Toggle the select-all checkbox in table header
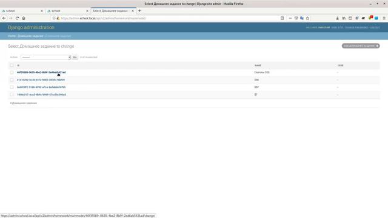Image resolution: width=388 pixels, height=218 pixels. [12, 65]
